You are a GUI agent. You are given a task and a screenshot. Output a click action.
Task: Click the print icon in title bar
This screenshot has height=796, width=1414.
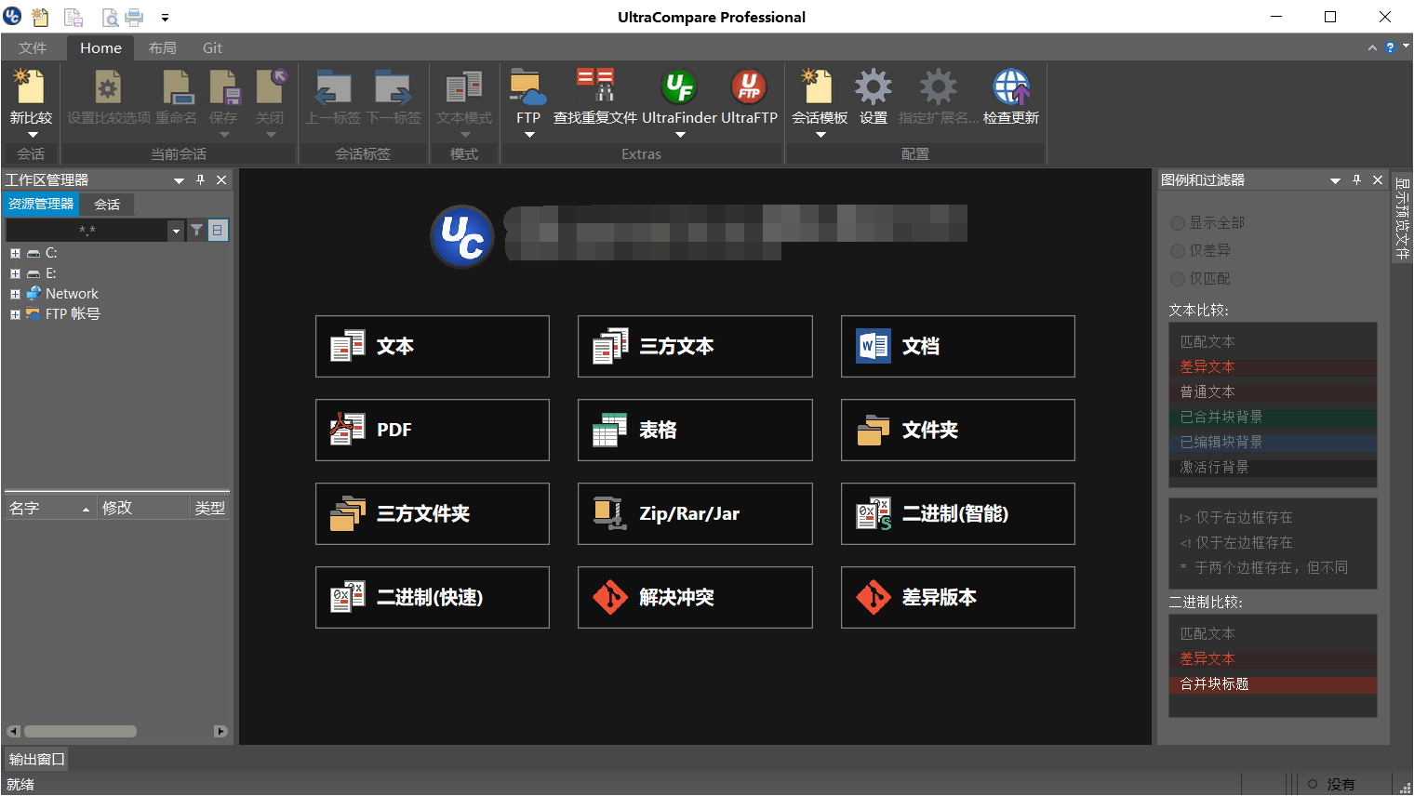(x=135, y=17)
